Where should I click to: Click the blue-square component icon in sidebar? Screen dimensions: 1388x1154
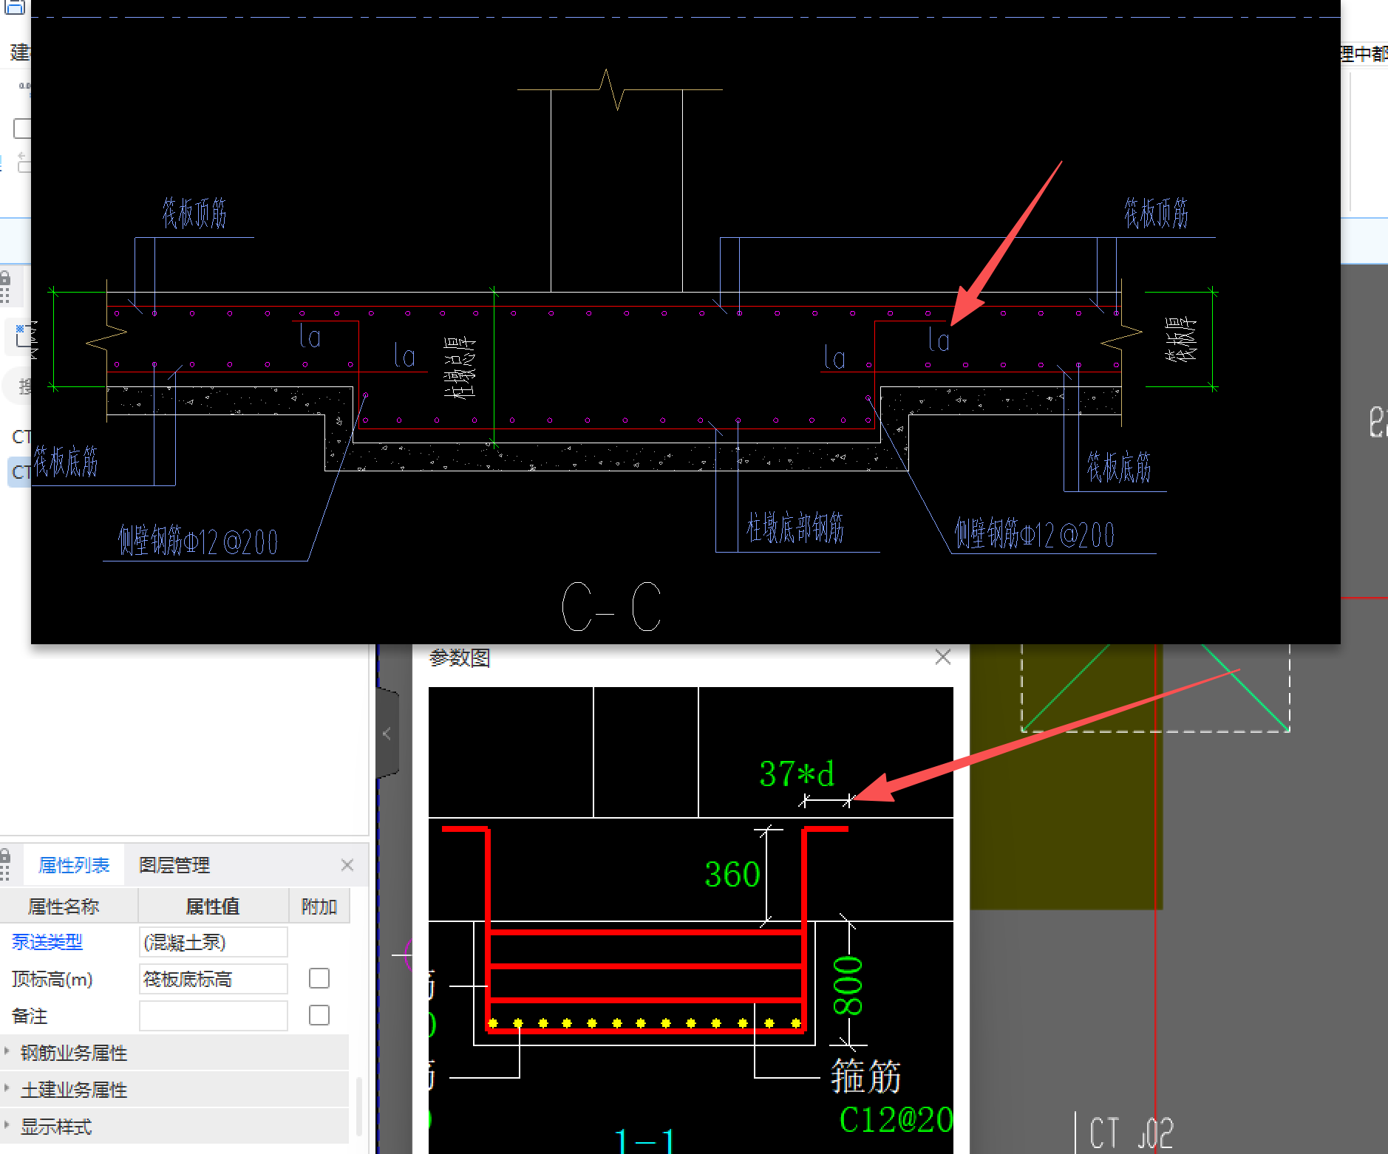pyautogui.click(x=24, y=335)
